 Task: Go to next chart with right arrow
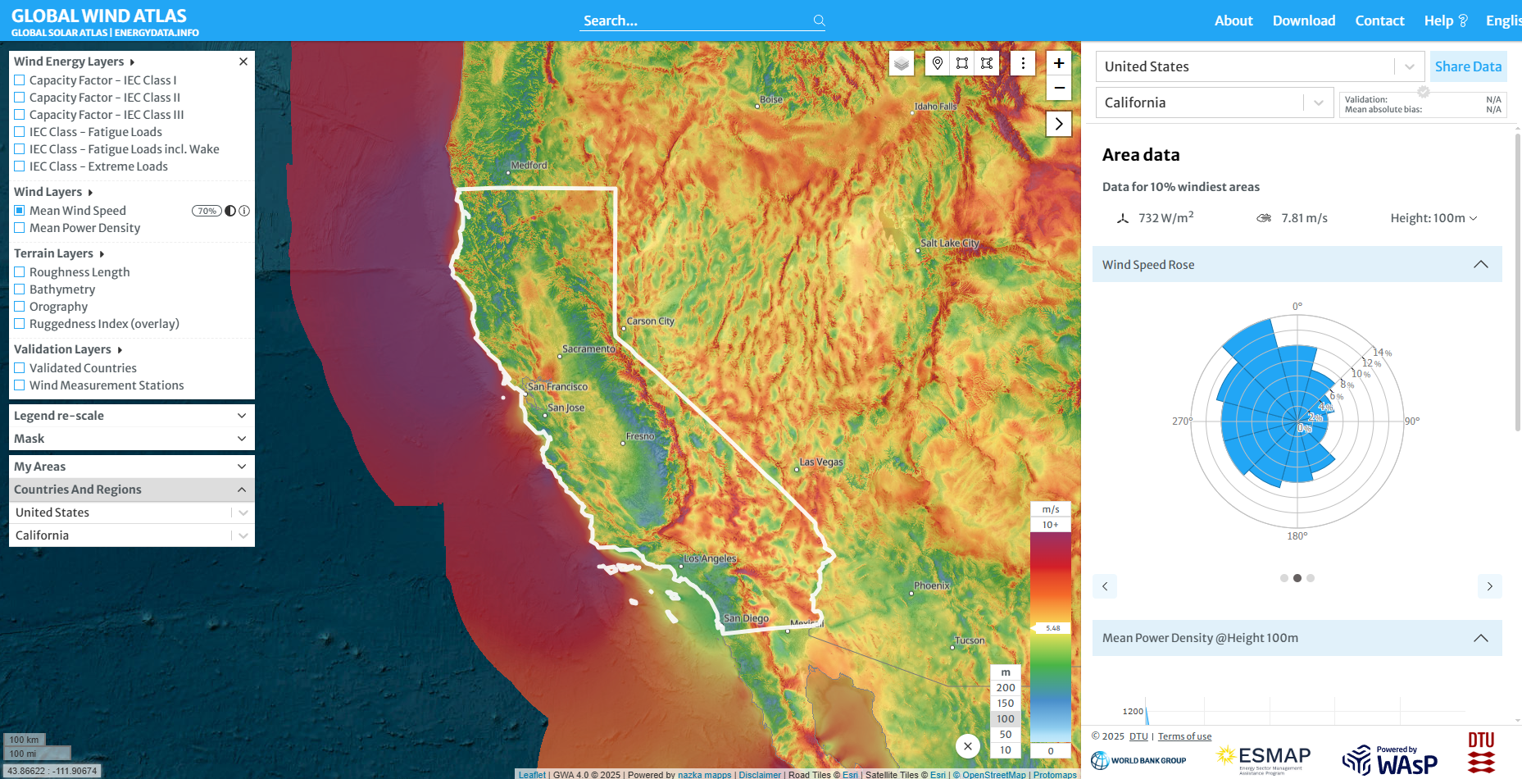(x=1490, y=586)
